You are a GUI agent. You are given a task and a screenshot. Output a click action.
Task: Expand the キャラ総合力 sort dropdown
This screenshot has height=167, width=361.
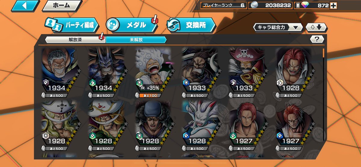click(x=278, y=27)
